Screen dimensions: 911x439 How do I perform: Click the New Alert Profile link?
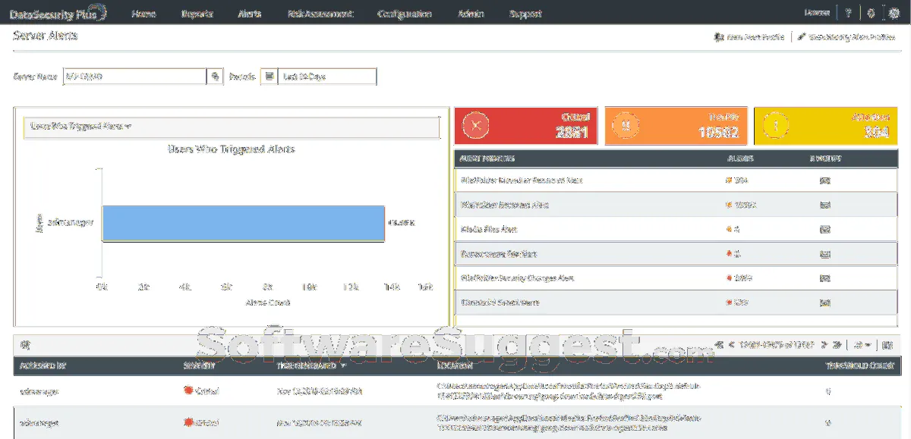click(x=750, y=36)
